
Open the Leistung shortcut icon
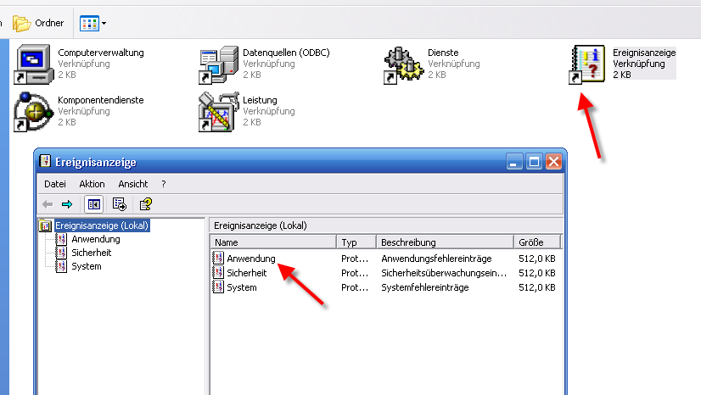(219, 111)
